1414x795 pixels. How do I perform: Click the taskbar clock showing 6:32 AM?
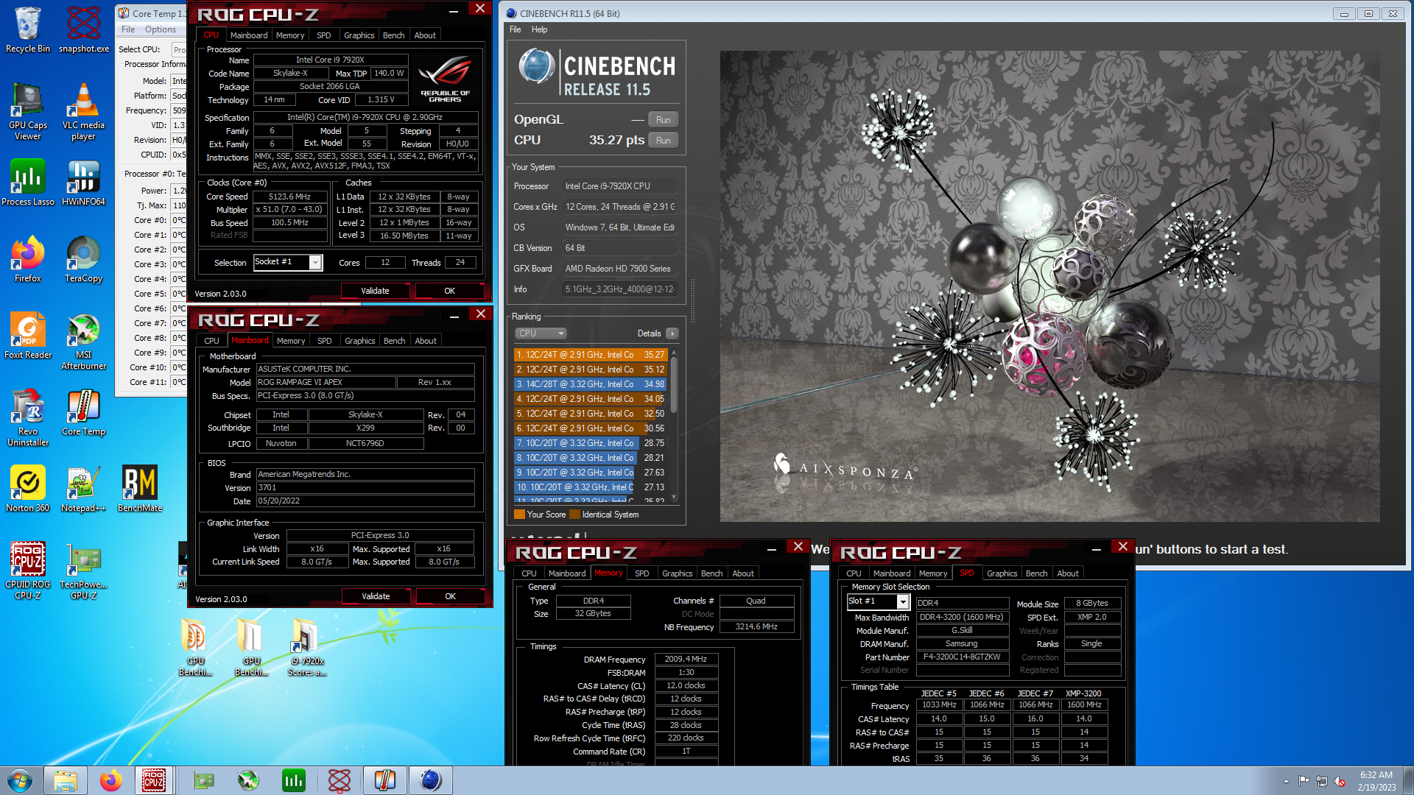(x=1376, y=781)
